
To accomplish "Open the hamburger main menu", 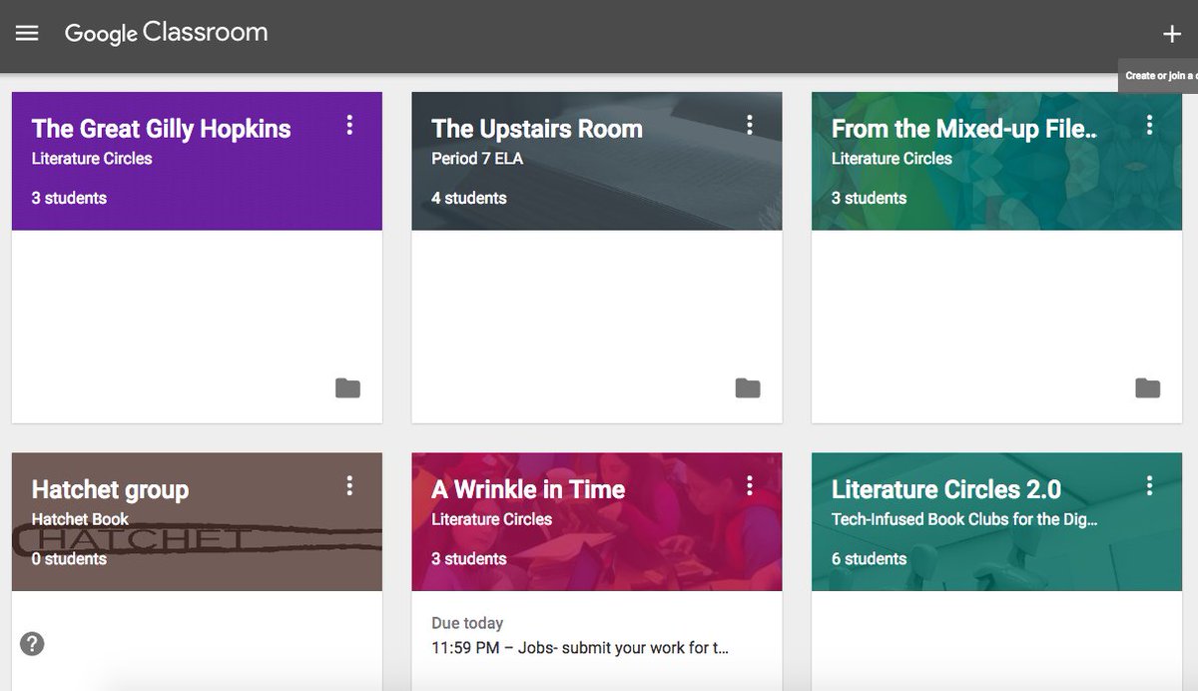I will pyautogui.click(x=27, y=33).
